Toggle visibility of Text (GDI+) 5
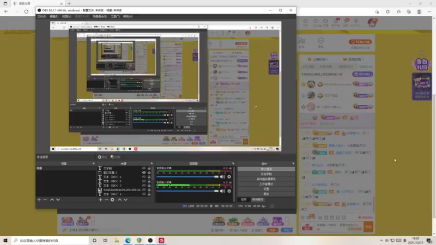This screenshot has width=436, height=245. tap(144, 181)
